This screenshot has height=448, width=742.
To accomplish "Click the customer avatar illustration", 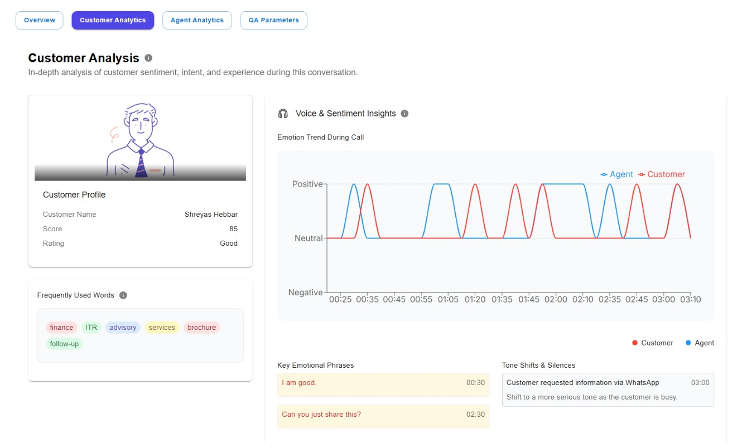I will coord(140,141).
